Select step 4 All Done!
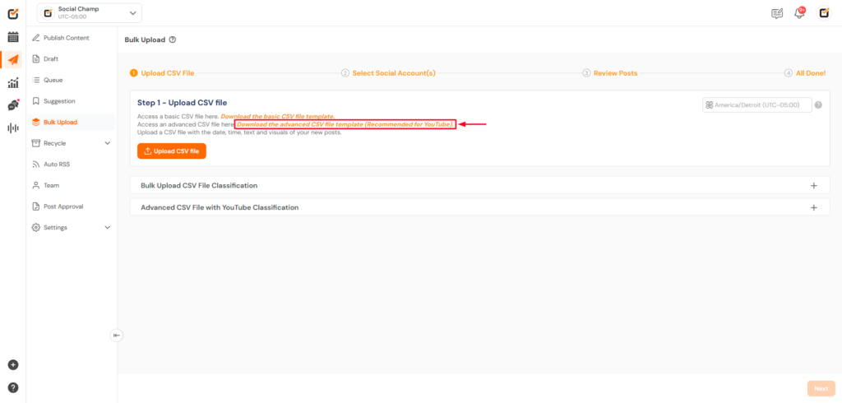The image size is (842, 403). click(805, 73)
